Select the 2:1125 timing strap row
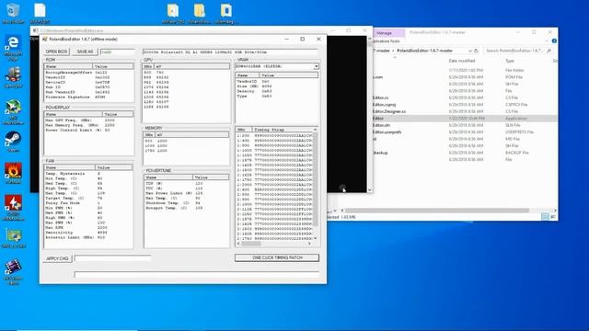Screen dimensions: 589x331 click(274, 209)
